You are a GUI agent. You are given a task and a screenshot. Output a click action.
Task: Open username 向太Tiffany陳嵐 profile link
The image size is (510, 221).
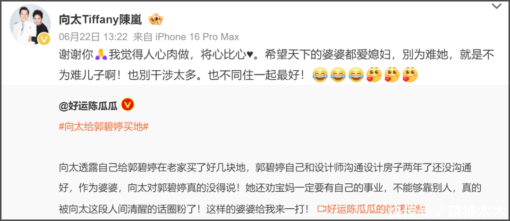pyautogui.click(x=101, y=20)
